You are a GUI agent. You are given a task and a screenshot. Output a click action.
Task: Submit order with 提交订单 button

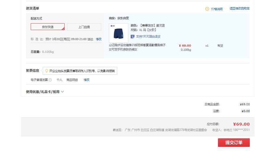(x=234, y=142)
